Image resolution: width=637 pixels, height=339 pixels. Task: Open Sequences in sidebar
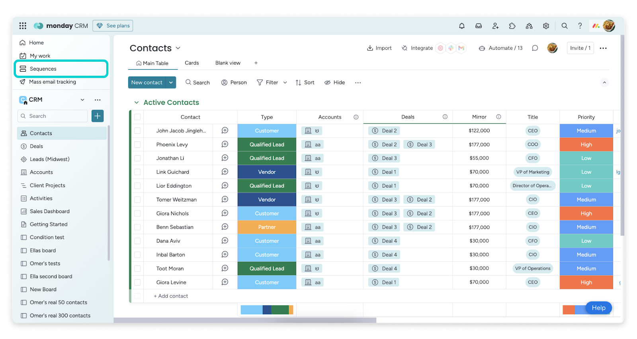pyautogui.click(x=61, y=69)
